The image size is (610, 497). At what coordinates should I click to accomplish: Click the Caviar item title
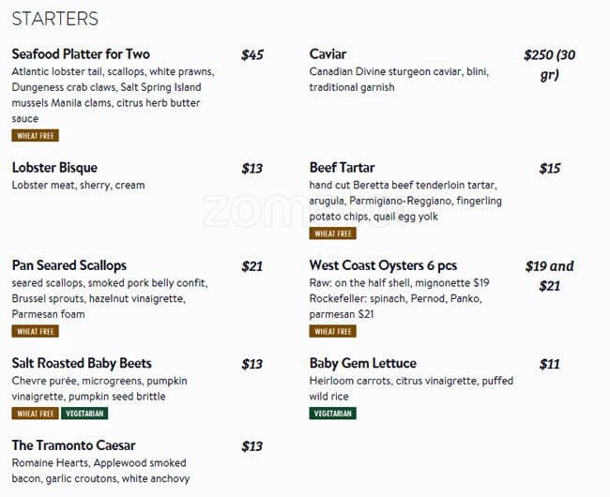tap(328, 54)
